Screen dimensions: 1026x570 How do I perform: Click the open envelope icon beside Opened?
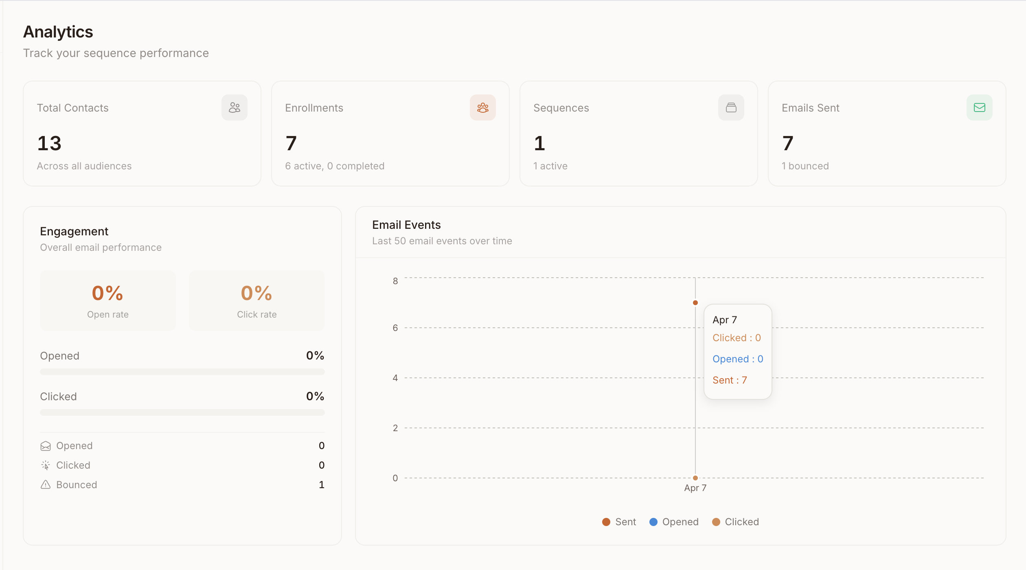click(x=46, y=446)
